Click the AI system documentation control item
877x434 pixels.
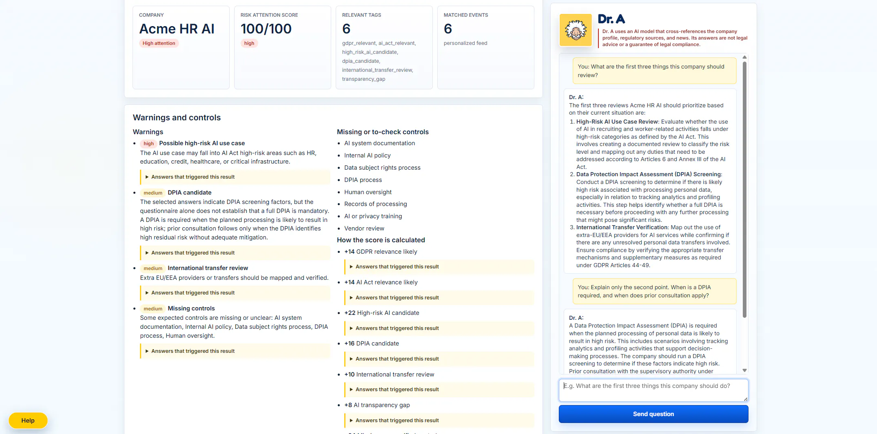(x=379, y=143)
